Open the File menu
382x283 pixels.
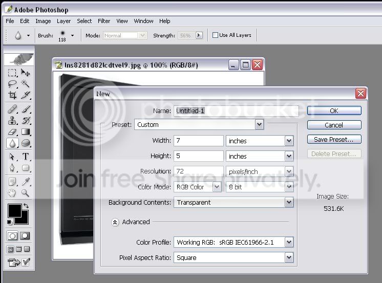[10, 21]
